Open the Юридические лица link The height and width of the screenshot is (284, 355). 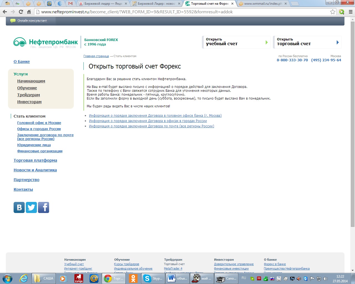34,145
